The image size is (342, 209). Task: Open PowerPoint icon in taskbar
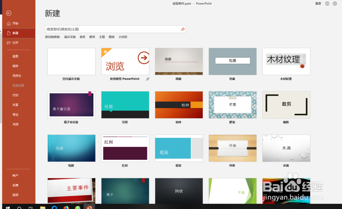[x=89, y=208]
